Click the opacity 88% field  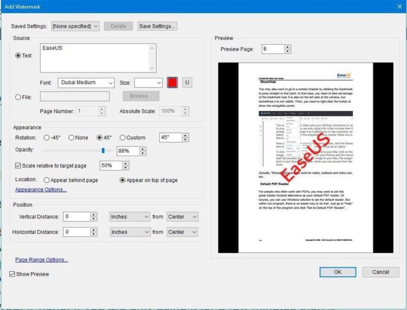point(128,151)
